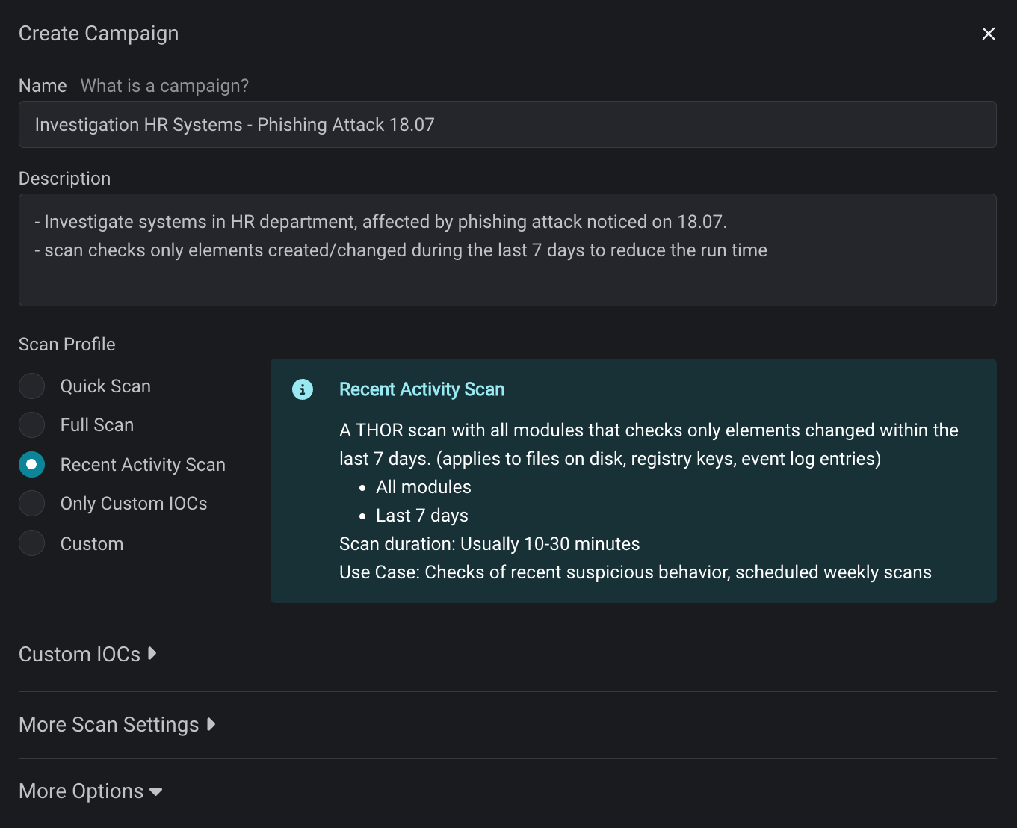Pick the Custom scan profile radio button
The width and height of the screenshot is (1017, 828).
(x=31, y=543)
